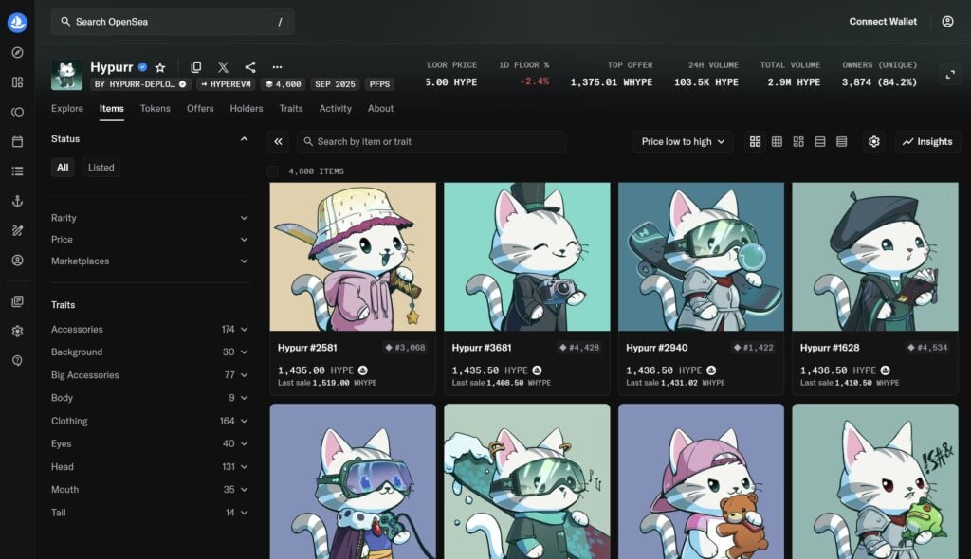Favorite the Hypurr collection with star icon
This screenshot has width=971, height=559.
(x=160, y=67)
